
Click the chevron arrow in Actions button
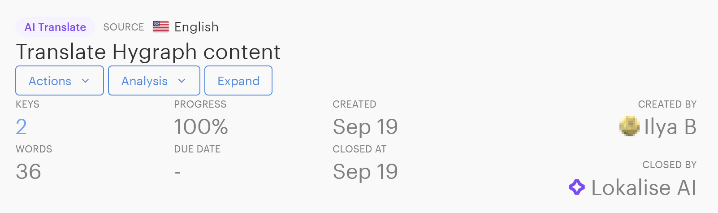(86, 81)
